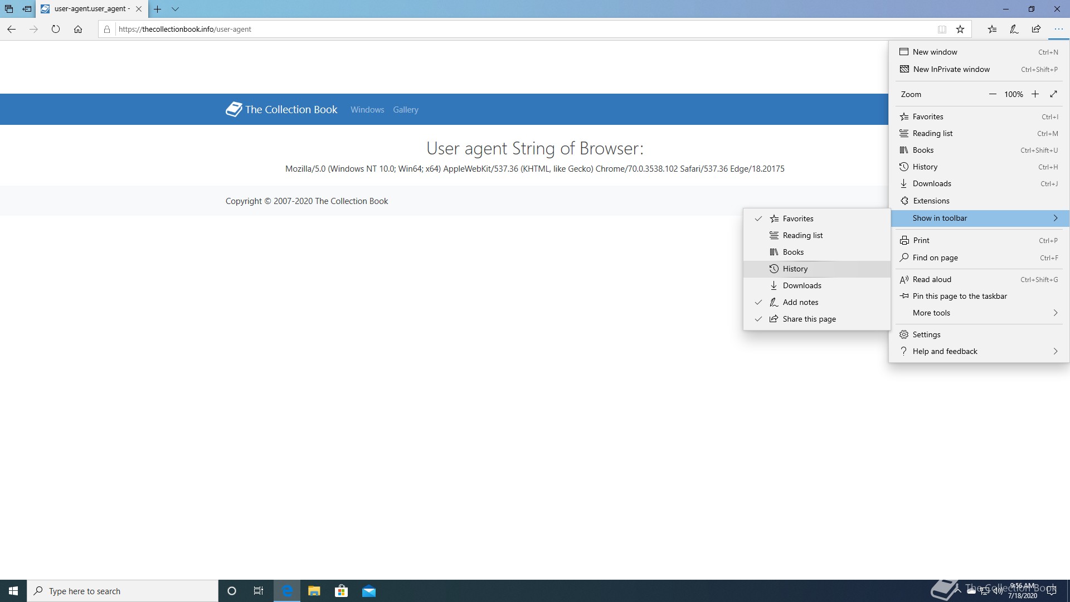Collapse Show in toolbar submenu
1070x602 pixels.
[979, 218]
